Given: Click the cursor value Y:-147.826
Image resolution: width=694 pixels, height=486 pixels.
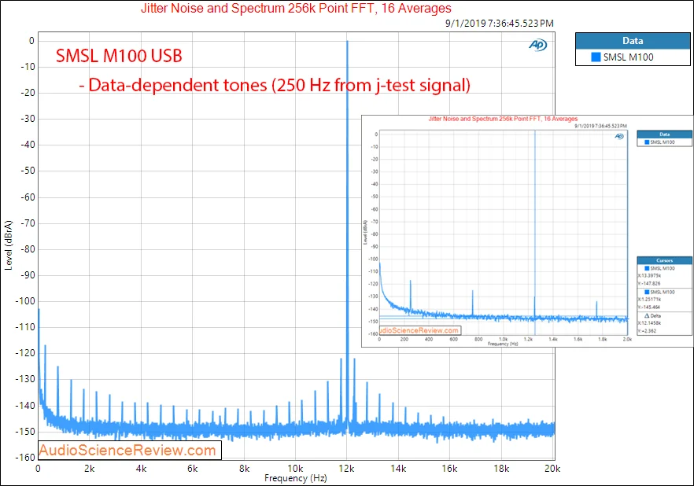Looking at the screenshot, I should click(649, 283).
